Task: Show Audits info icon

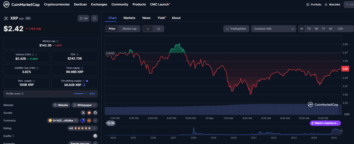Action: pos(13,136)
